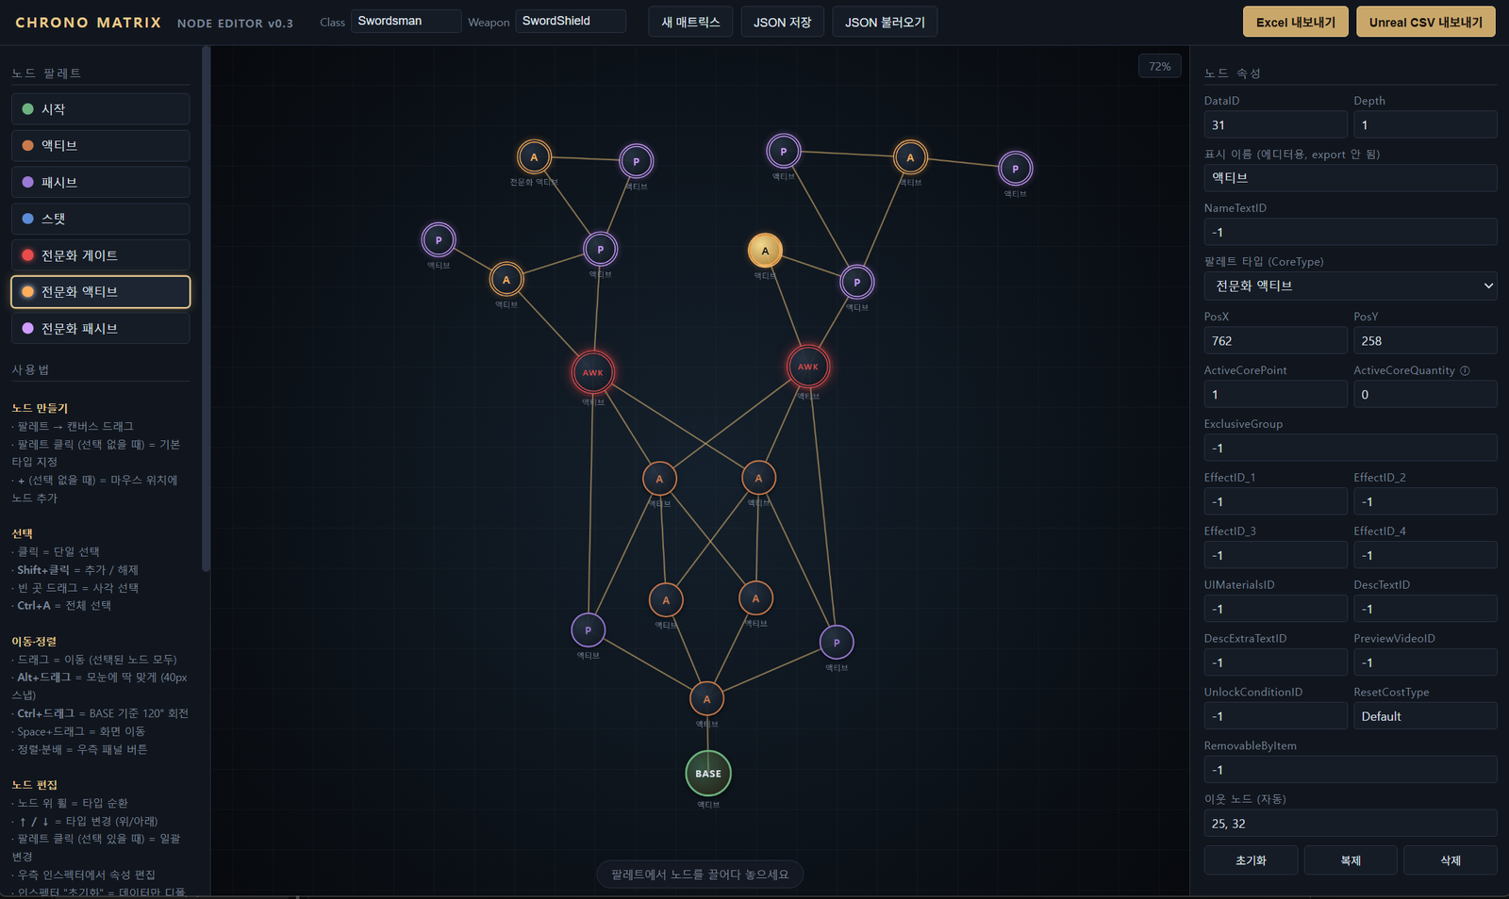Select the P node next to the 전문화 액티브 node

636,161
